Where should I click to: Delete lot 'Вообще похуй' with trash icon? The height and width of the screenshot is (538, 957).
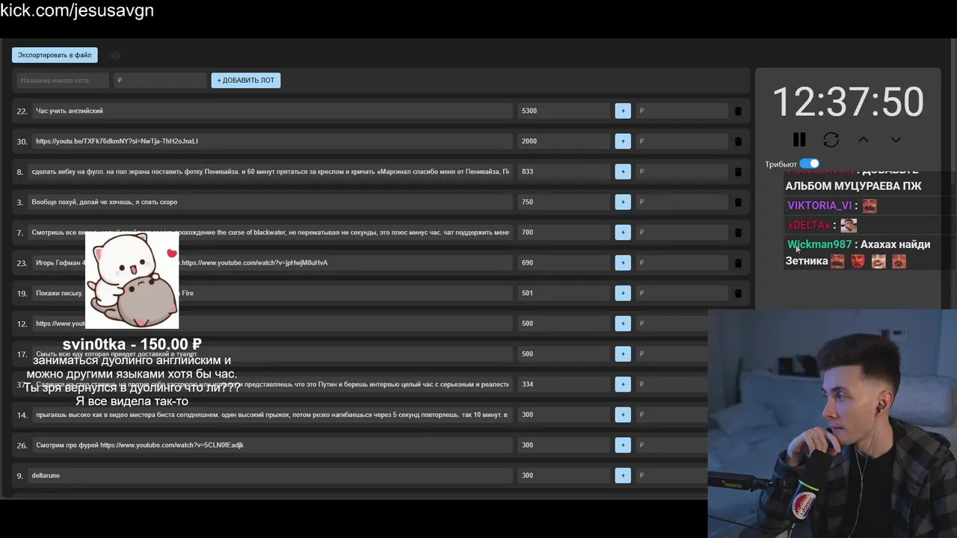point(738,202)
